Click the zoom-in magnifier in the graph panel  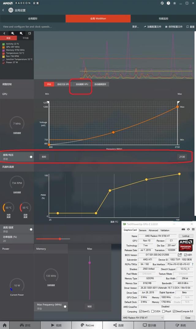click(13, 33)
